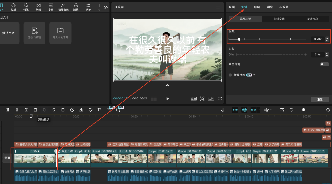332x184 pixels.
Task: Click the 倍数 speed slider handle
Action: point(239,39)
